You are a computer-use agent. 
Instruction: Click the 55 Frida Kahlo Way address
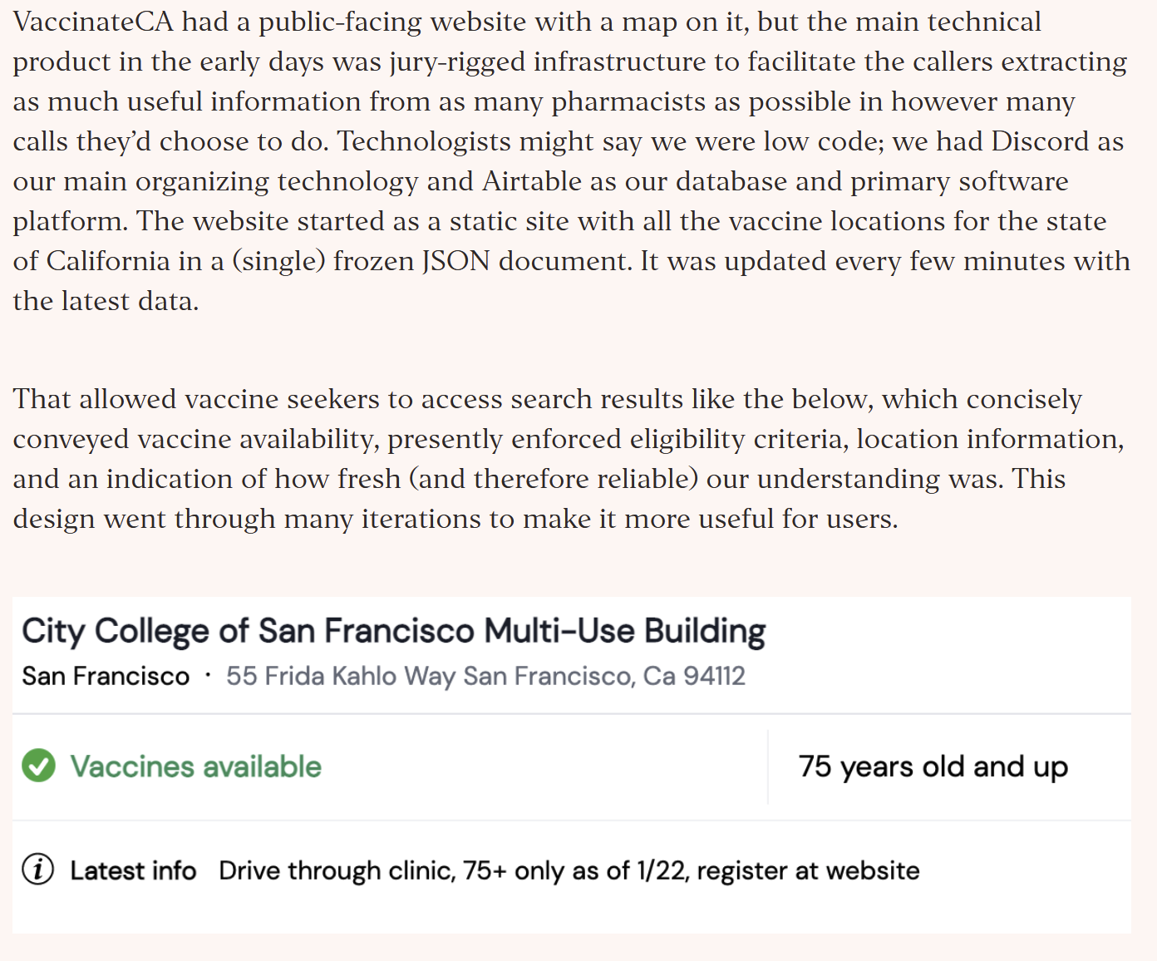pyautogui.click(x=485, y=676)
